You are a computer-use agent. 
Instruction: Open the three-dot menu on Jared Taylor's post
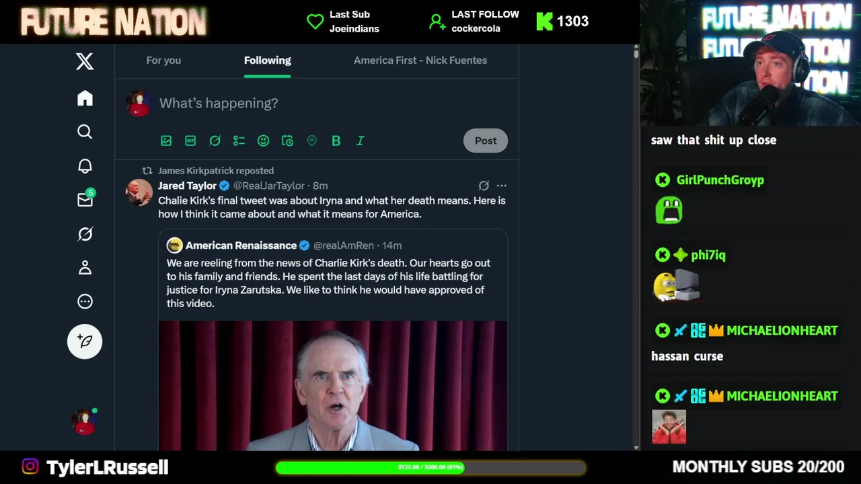coord(501,186)
